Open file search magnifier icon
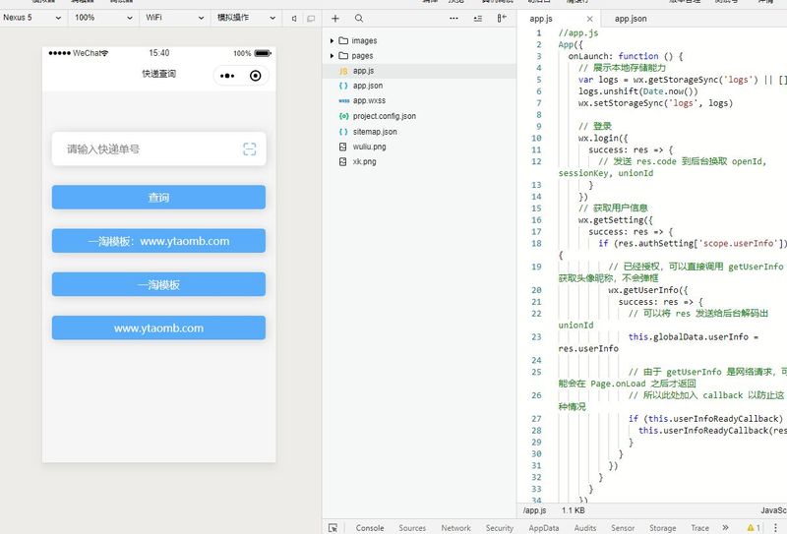The image size is (787, 534). pyautogui.click(x=359, y=19)
